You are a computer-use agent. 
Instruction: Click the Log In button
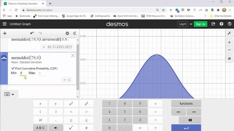click(x=183, y=24)
